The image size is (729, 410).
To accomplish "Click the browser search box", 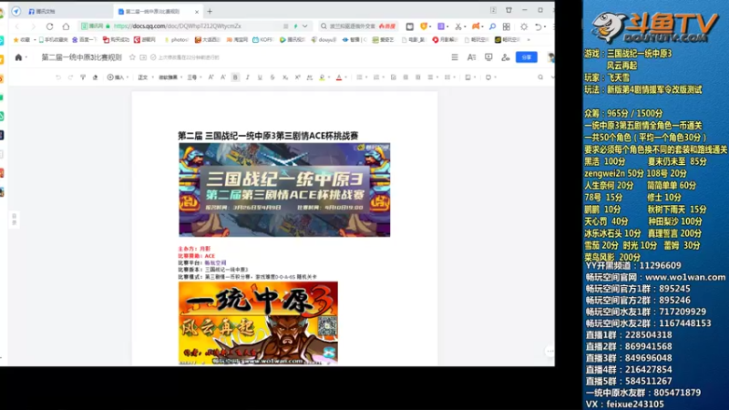I will tap(357, 26).
